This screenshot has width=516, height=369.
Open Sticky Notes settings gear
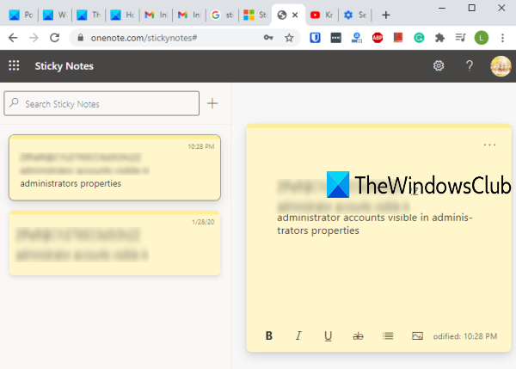click(x=439, y=66)
